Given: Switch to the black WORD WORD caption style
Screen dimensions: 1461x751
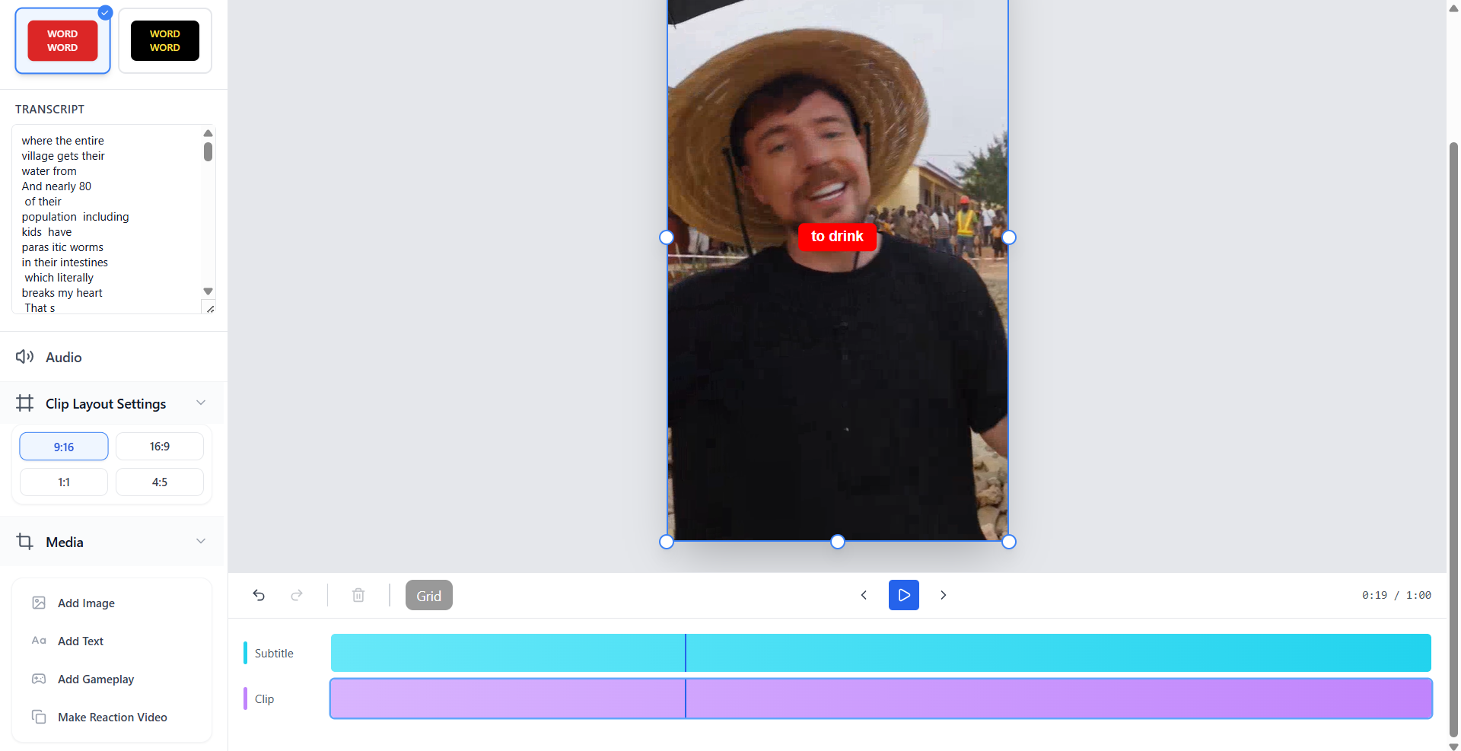Looking at the screenshot, I should click(x=164, y=40).
